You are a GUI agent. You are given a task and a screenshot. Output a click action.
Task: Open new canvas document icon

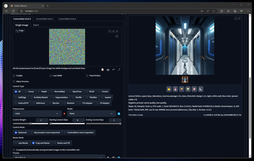point(103,70)
